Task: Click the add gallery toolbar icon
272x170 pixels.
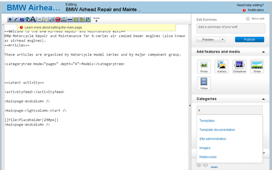Action: 82,20
